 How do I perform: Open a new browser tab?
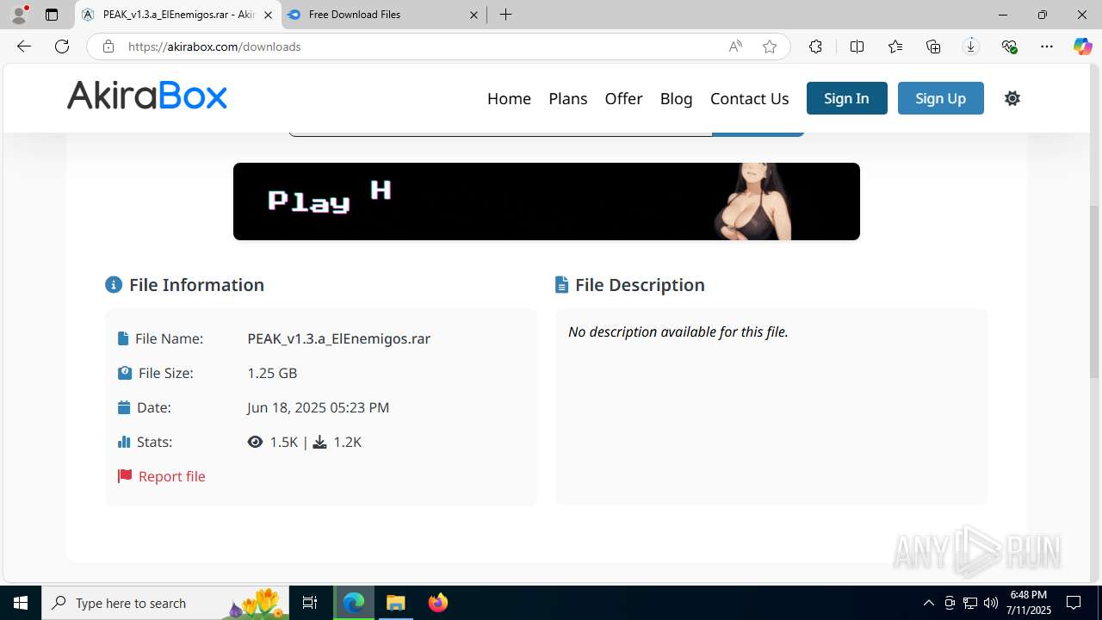point(506,15)
